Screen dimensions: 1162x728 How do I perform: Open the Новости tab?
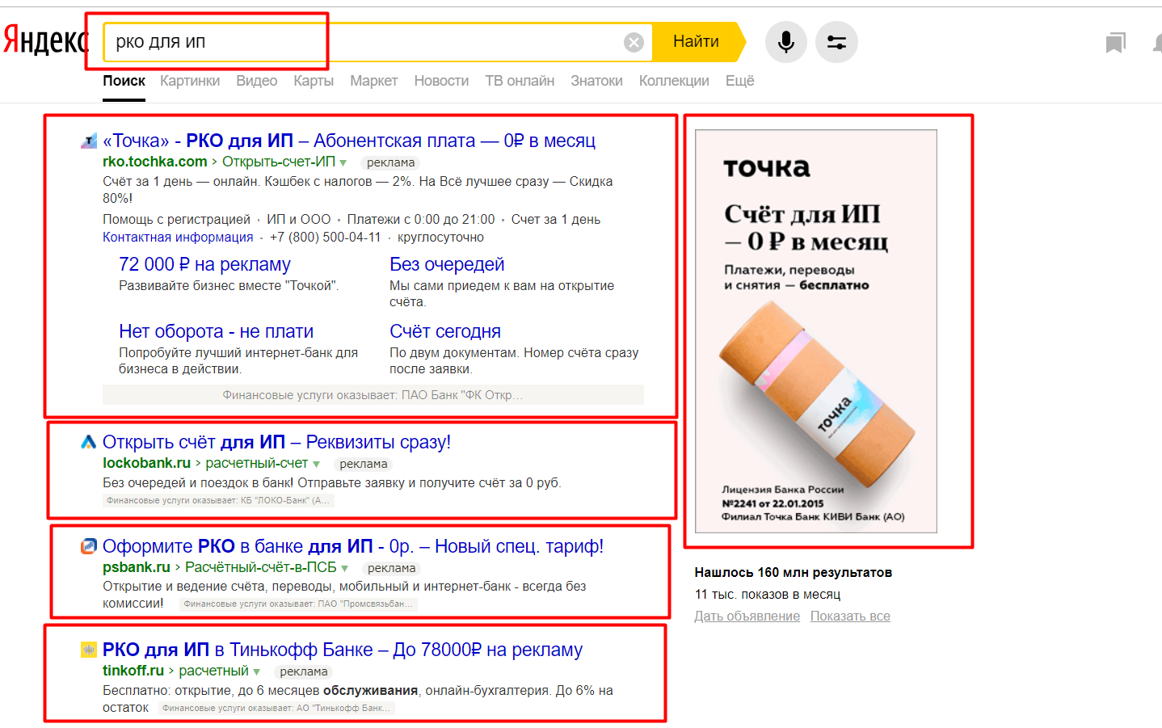(441, 81)
